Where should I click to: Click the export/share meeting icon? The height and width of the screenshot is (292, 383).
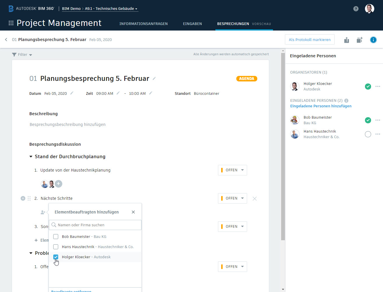click(346, 40)
